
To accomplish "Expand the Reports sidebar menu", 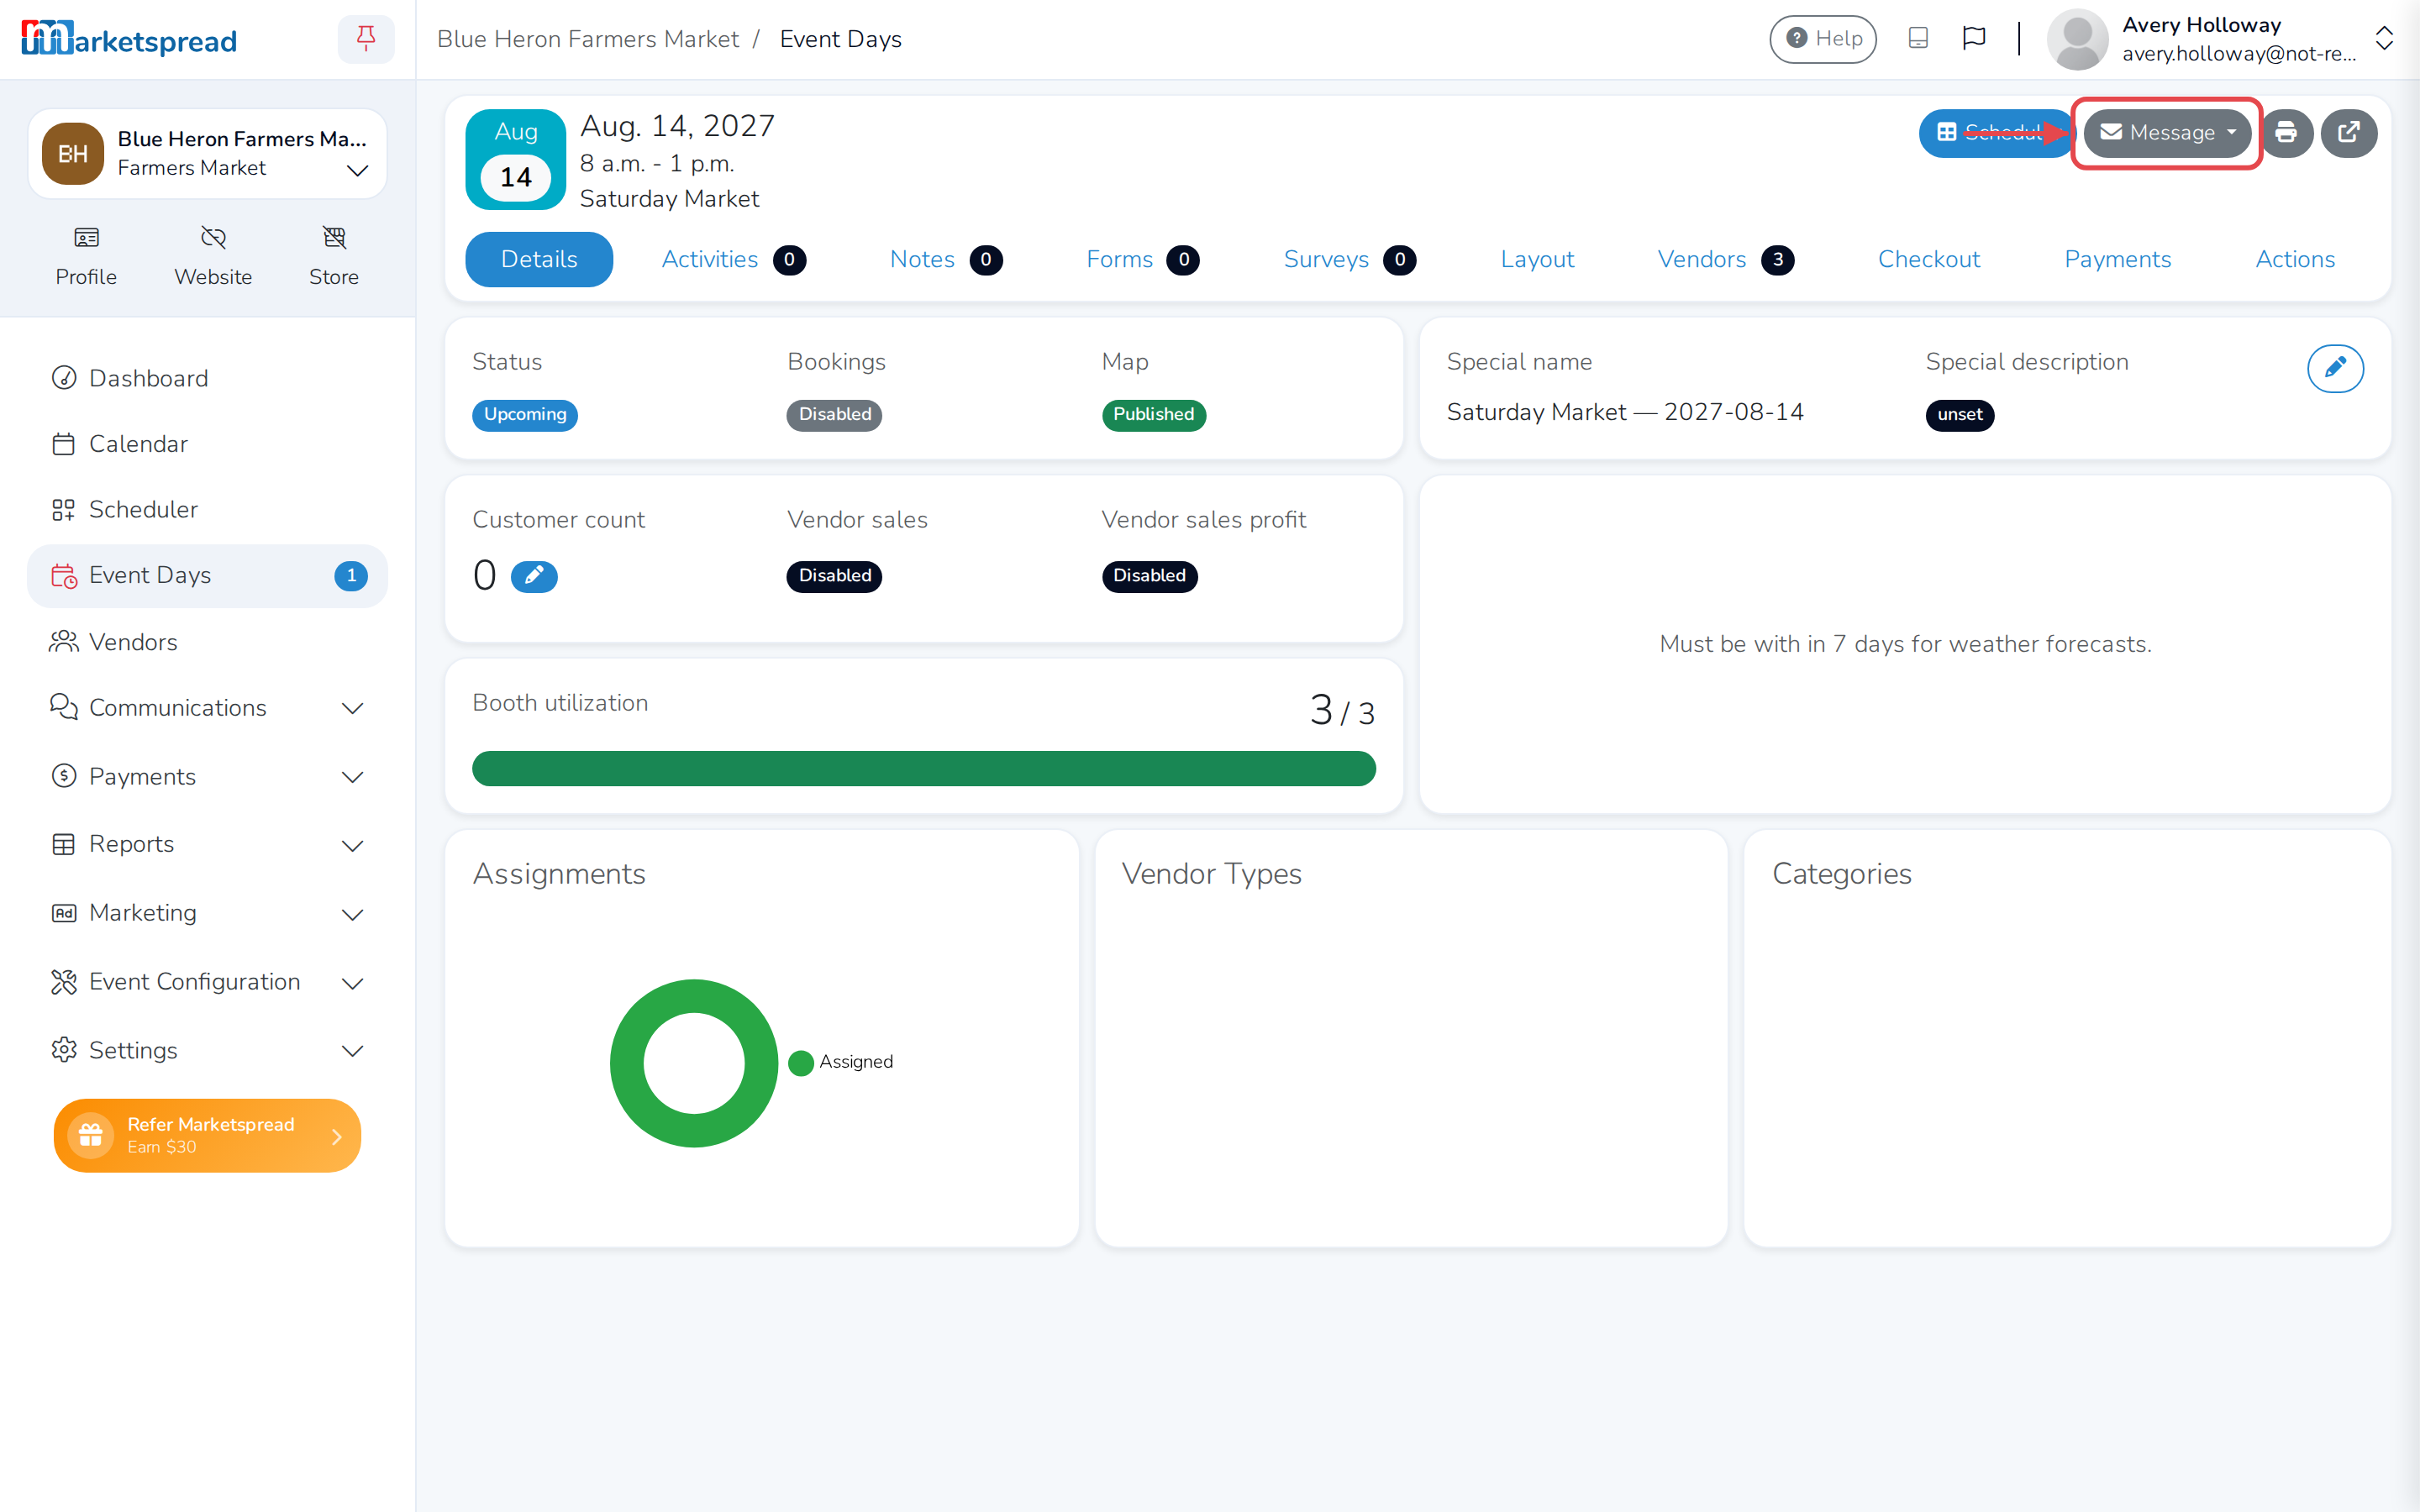I will point(207,845).
